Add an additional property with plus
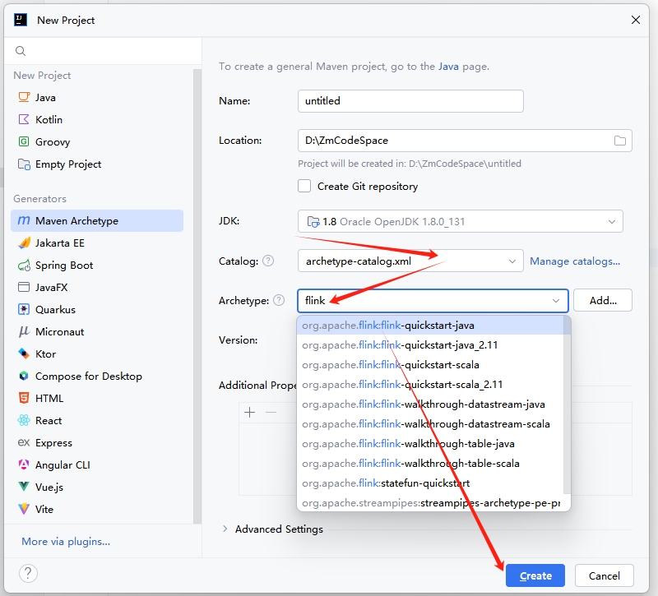This screenshot has width=658, height=596. 250,413
